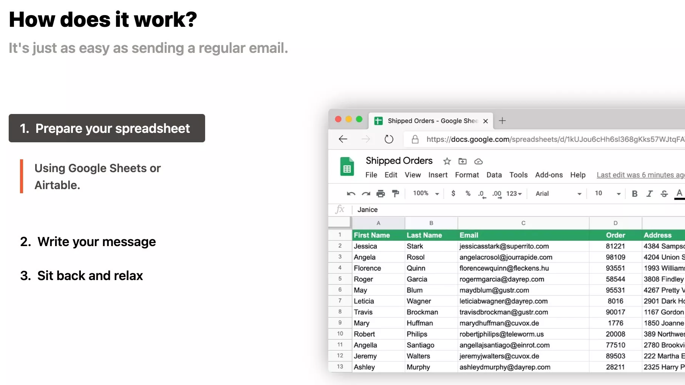685x385 pixels.
Task: Select the paint format roller icon
Action: click(395, 194)
